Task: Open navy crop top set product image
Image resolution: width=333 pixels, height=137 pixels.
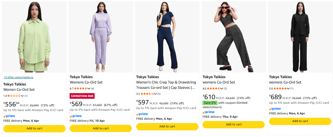Action: [167, 37]
